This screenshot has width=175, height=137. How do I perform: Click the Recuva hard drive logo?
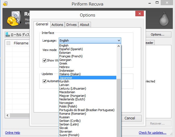pyautogui.click(x=14, y=18)
